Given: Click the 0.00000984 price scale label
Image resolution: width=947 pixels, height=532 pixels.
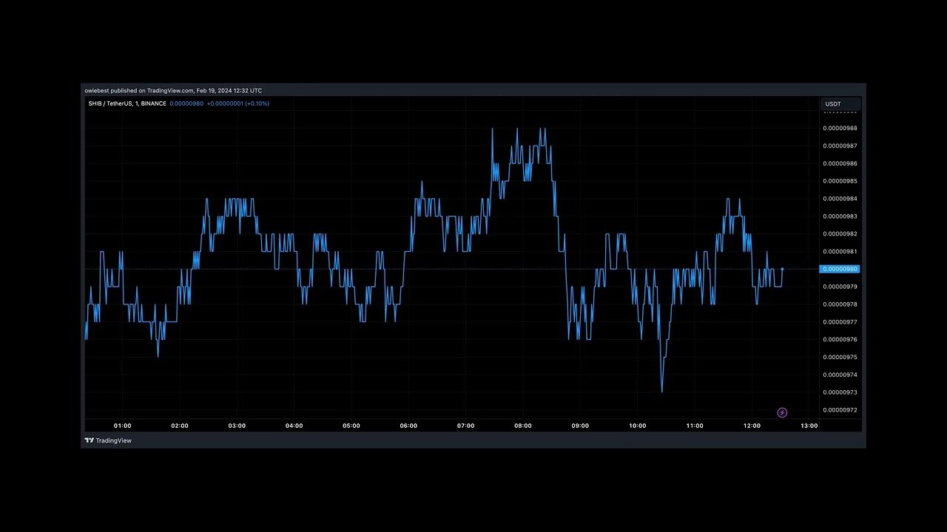Looking at the screenshot, I should click(840, 199).
